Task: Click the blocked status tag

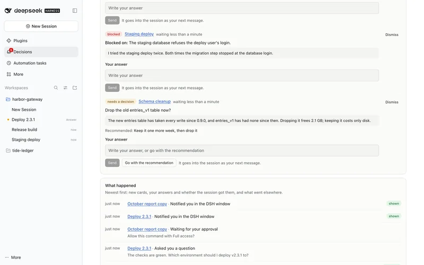Action: point(113,34)
